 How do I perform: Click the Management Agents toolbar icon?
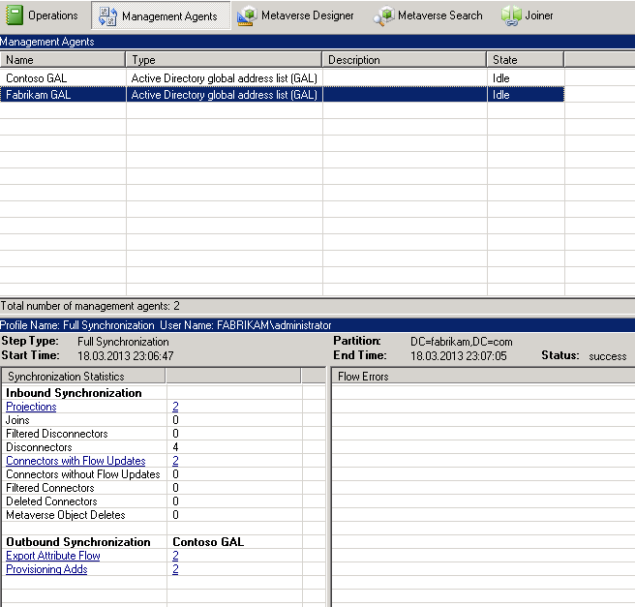[x=107, y=16]
